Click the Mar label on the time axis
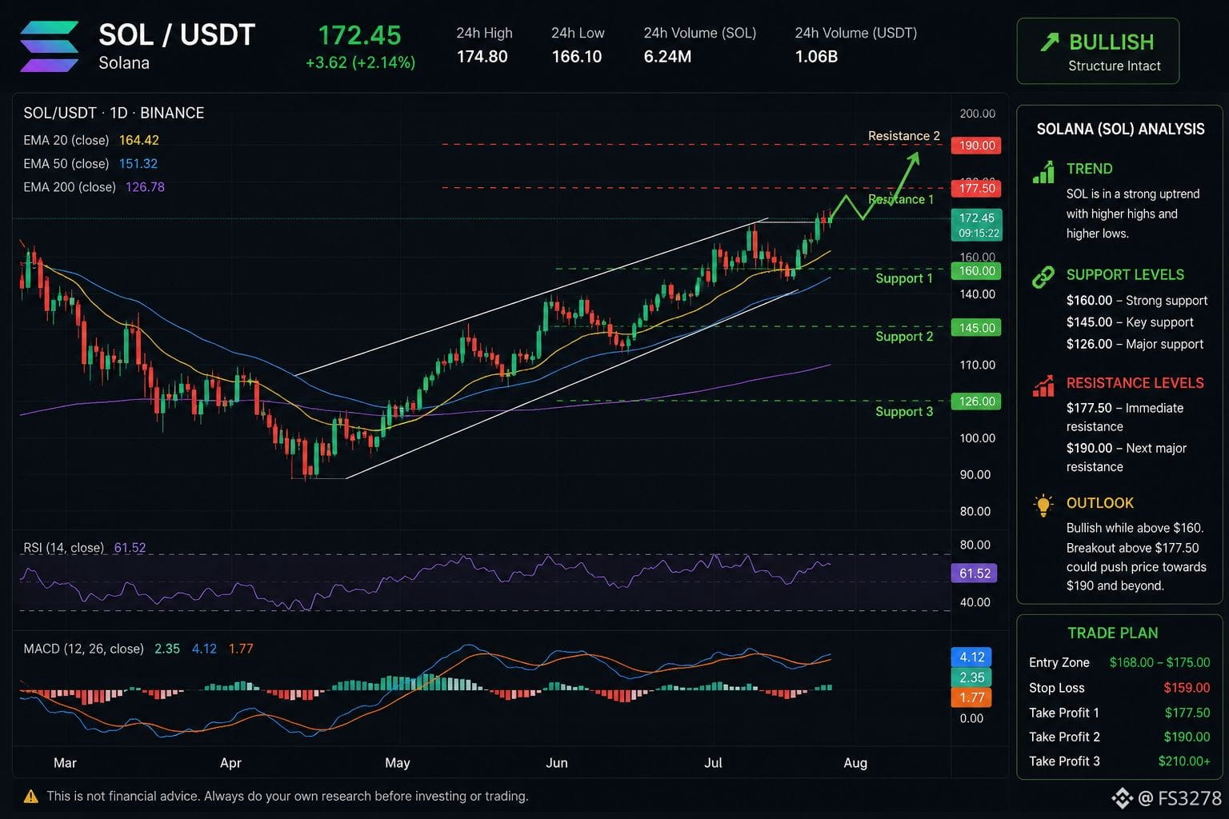The image size is (1229, 819). point(65,763)
